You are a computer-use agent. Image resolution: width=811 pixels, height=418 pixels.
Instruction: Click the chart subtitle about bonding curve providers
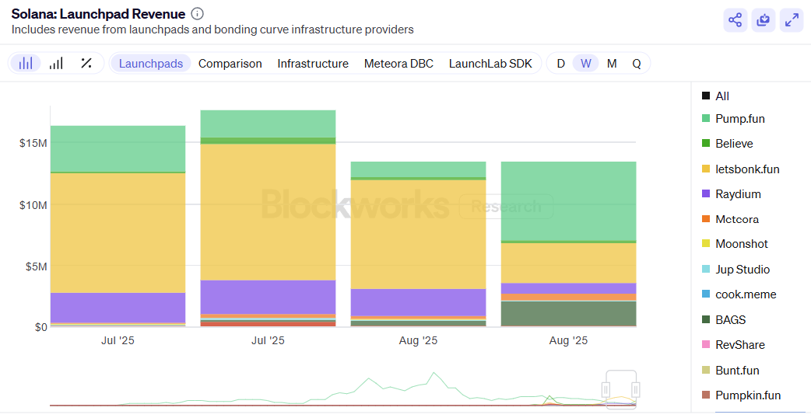click(x=212, y=30)
